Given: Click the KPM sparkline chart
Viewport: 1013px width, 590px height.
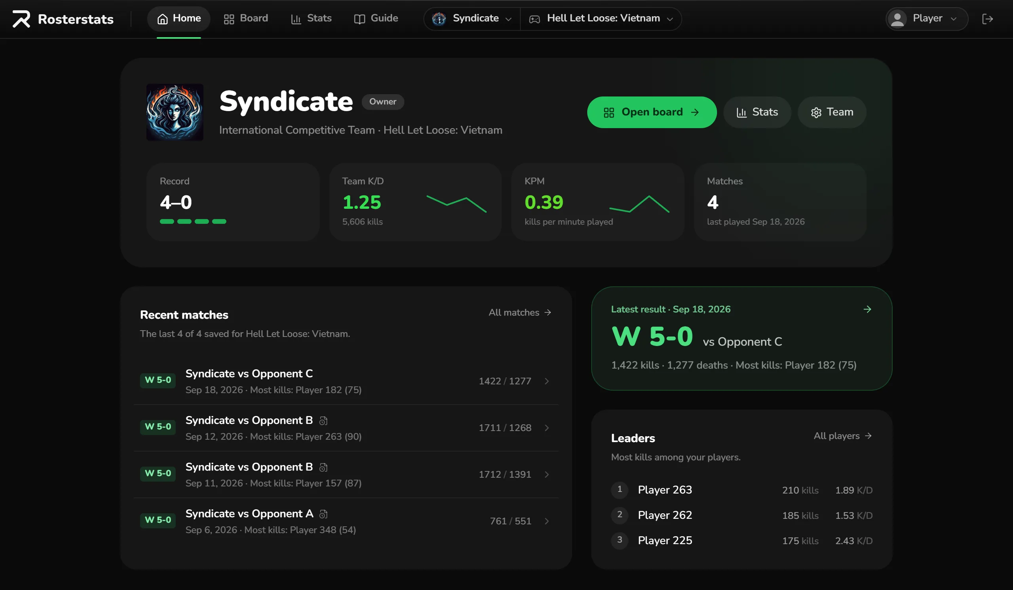Looking at the screenshot, I should click(639, 204).
